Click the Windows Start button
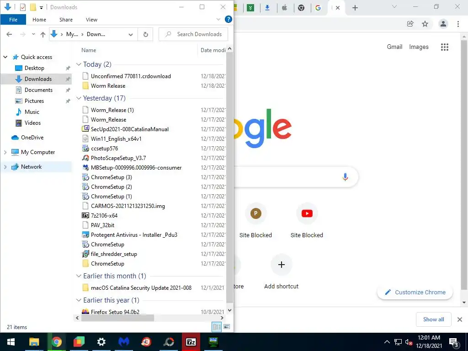This screenshot has height=351, width=468. point(11,342)
